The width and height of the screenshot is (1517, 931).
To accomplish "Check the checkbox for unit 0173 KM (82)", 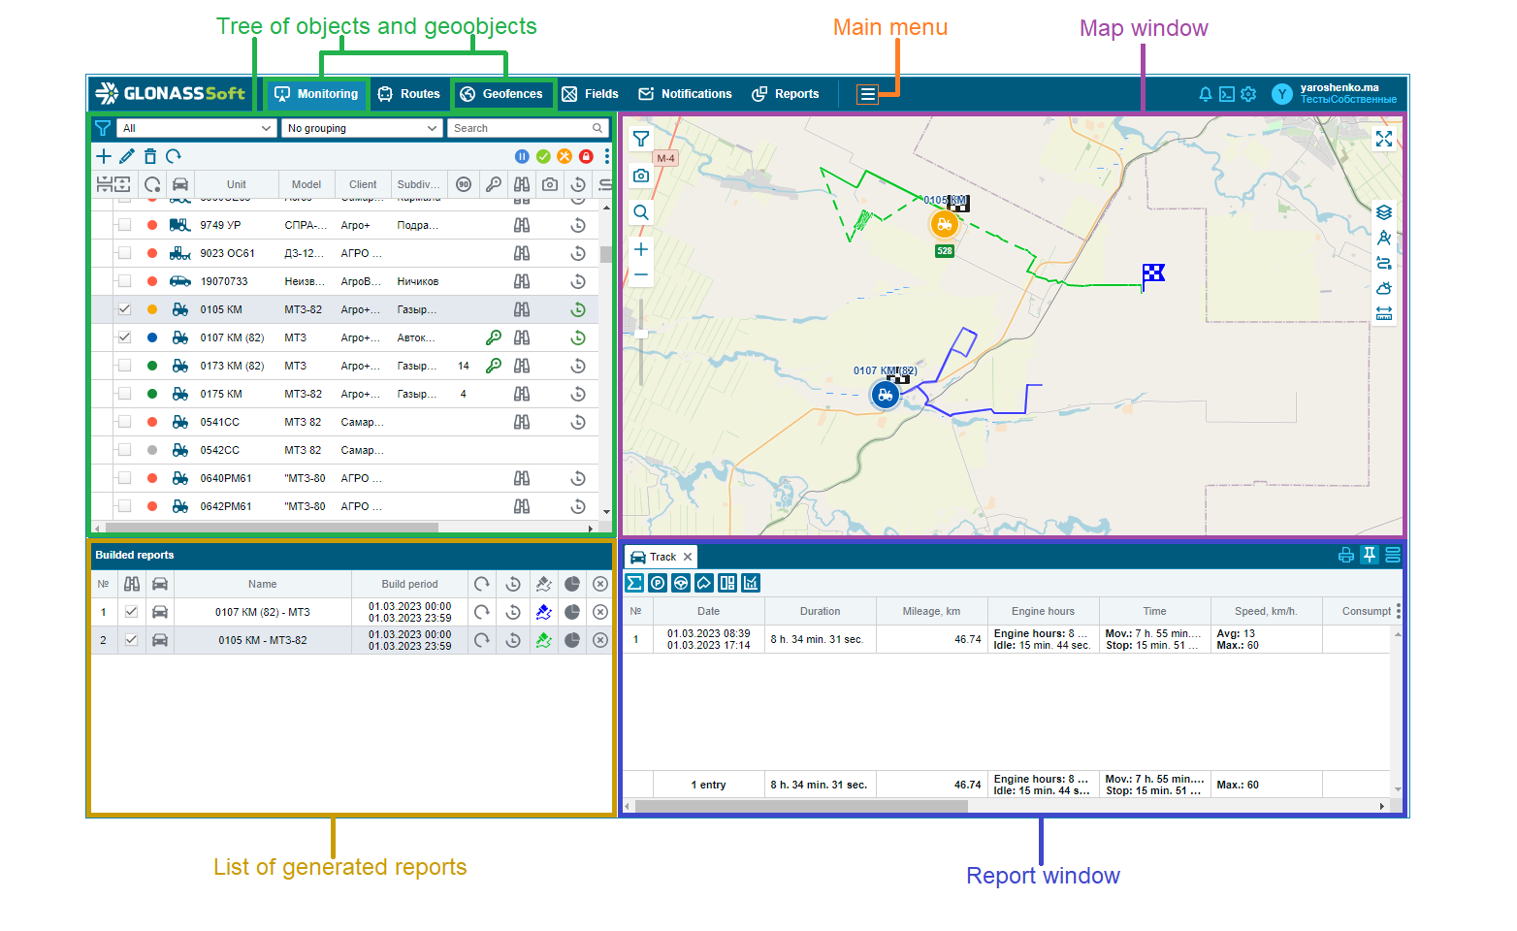I will (124, 366).
